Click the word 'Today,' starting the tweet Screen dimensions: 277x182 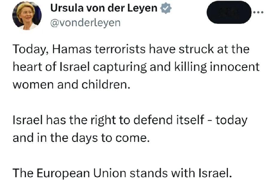[31, 49]
